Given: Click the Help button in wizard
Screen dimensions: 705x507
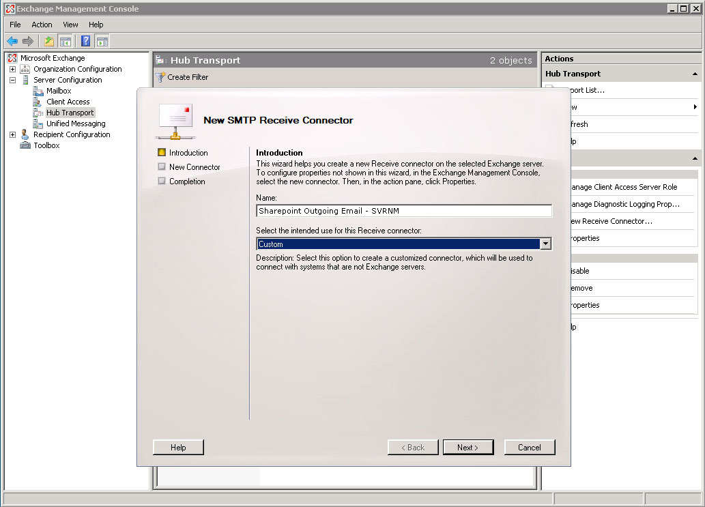Looking at the screenshot, I should [x=178, y=447].
